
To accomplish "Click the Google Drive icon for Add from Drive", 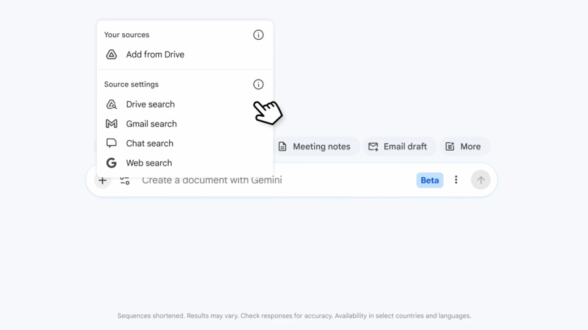I will 112,55.
